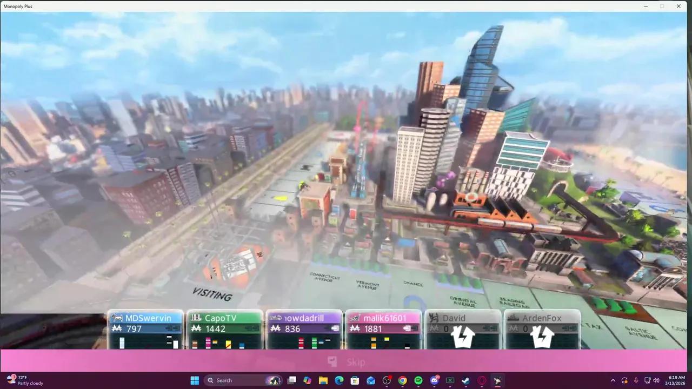The image size is (692, 389).
Task: Open the Xbox app from the taskbar
Action: [x=450, y=380]
